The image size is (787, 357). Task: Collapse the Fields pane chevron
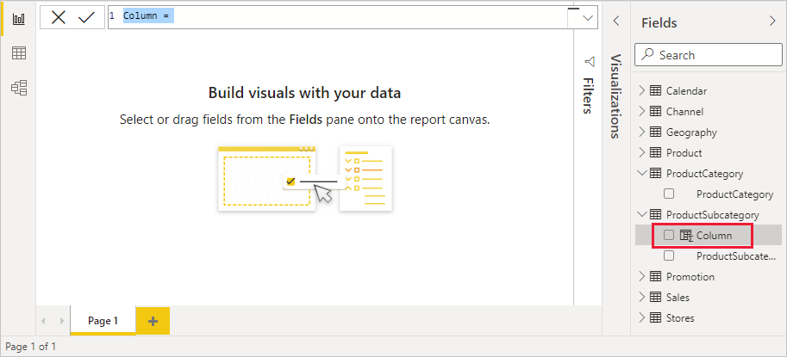771,22
